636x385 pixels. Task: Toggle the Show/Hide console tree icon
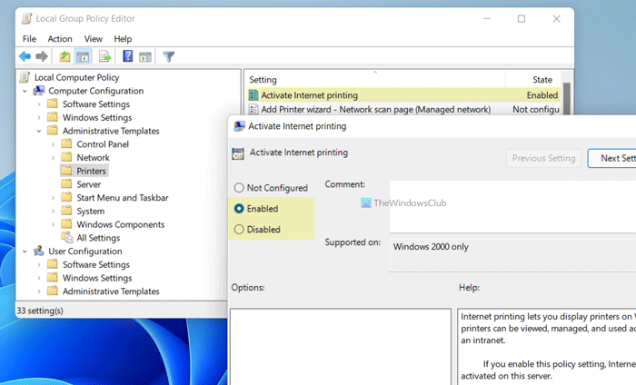(83, 56)
